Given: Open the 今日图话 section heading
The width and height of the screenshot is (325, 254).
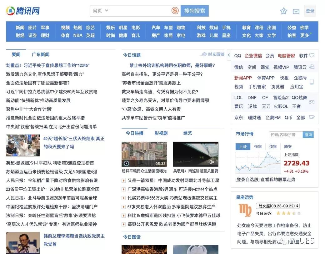Looking at the screenshot, I should [132, 237].
